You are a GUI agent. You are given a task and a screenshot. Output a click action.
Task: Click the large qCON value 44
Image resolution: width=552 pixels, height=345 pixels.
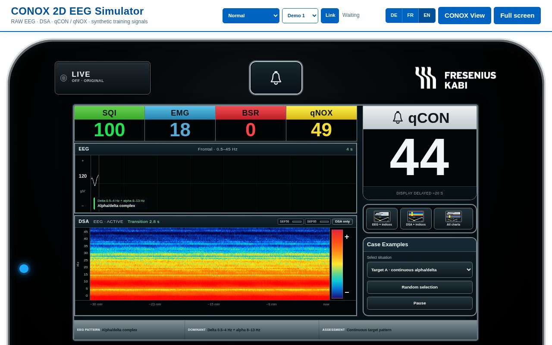[419, 157]
